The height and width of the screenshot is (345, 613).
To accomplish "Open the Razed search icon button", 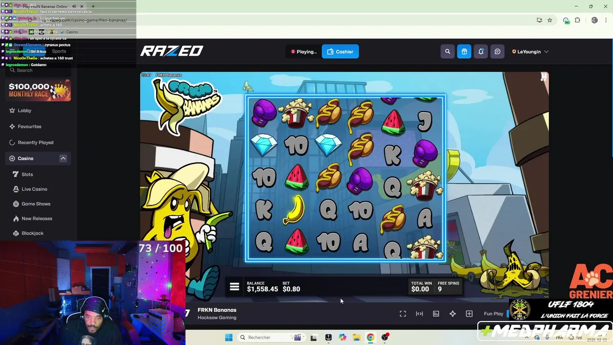I will point(447,52).
